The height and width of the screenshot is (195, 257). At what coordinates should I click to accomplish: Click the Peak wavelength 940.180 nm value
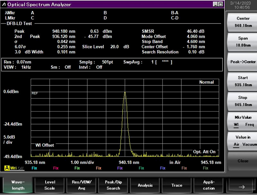click(x=64, y=31)
